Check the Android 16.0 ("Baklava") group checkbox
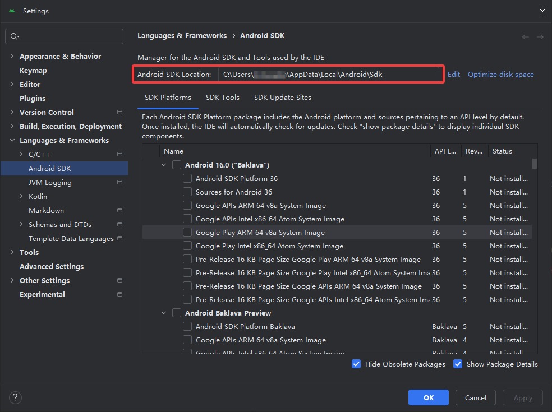Screen dimensions: 552x412 tap(177, 165)
